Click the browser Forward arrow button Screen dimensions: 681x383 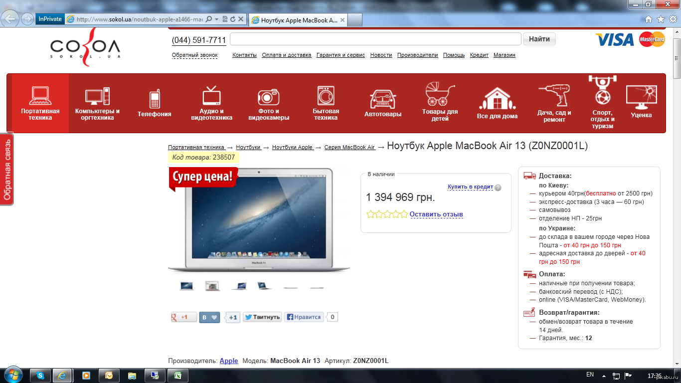point(26,19)
